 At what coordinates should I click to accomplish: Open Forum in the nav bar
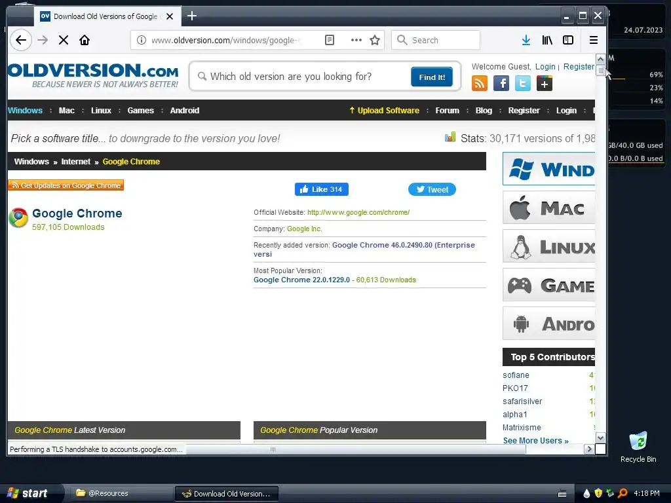coord(447,110)
